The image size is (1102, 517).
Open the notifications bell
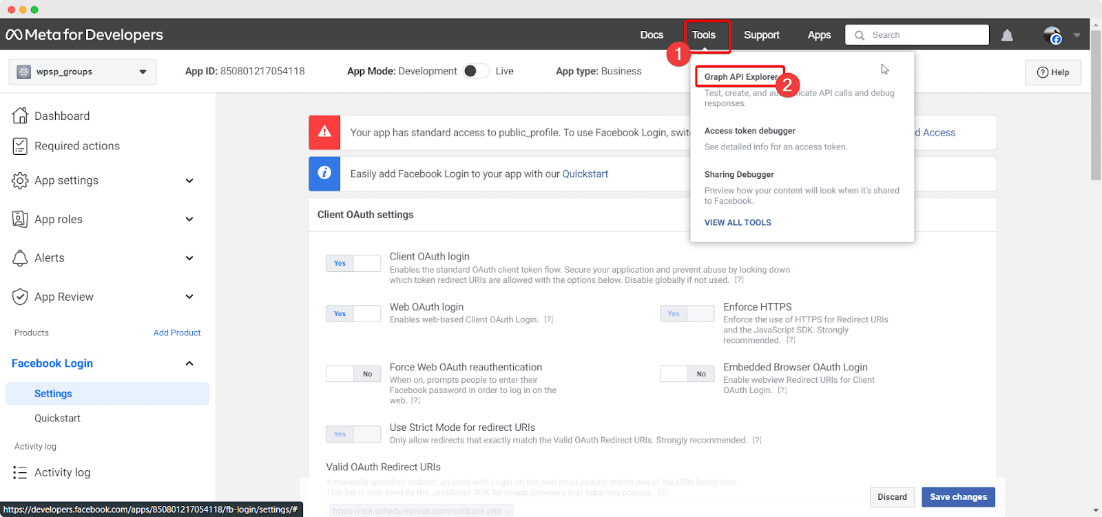click(1007, 35)
